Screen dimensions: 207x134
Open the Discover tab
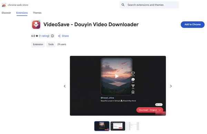pyautogui.click(x=6, y=13)
